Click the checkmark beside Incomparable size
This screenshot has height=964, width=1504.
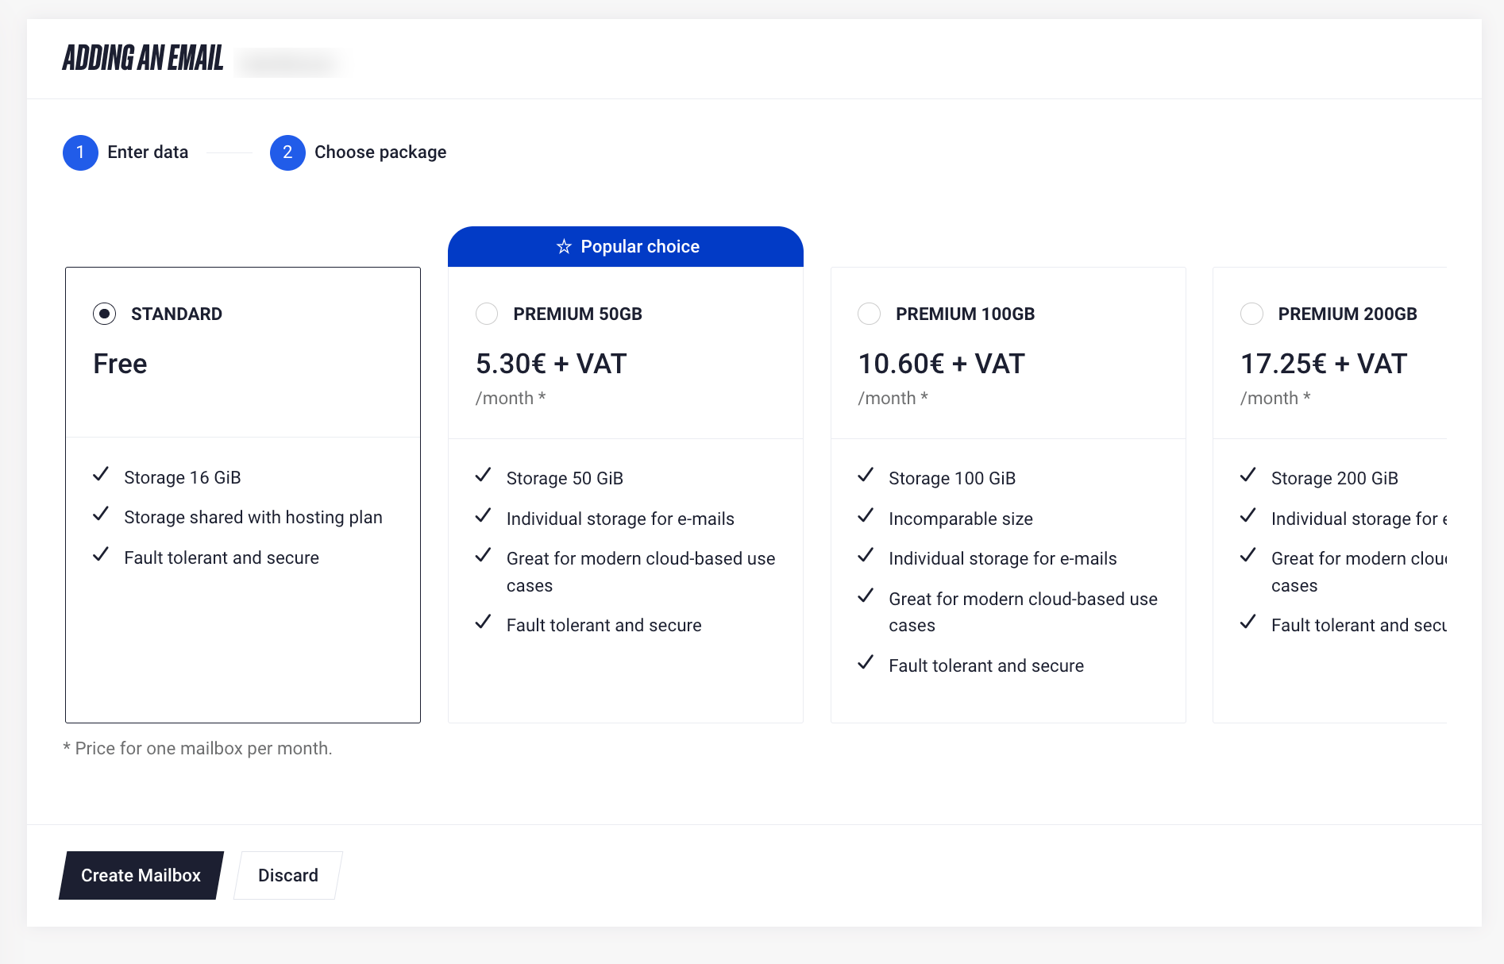[866, 516]
